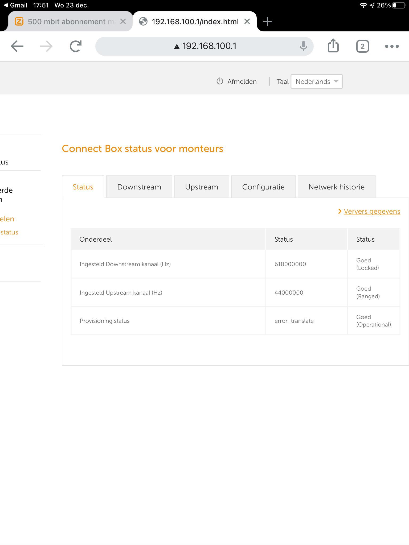Reload the page with refresh icon
This screenshot has height=545, width=409.
(76, 46)
